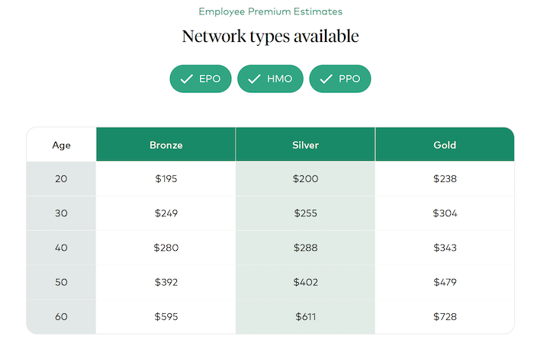The width and height of the screenshot is (534, 346).
Task: Click the $728 Gold premium cell
Action: (x=445, y=316)
